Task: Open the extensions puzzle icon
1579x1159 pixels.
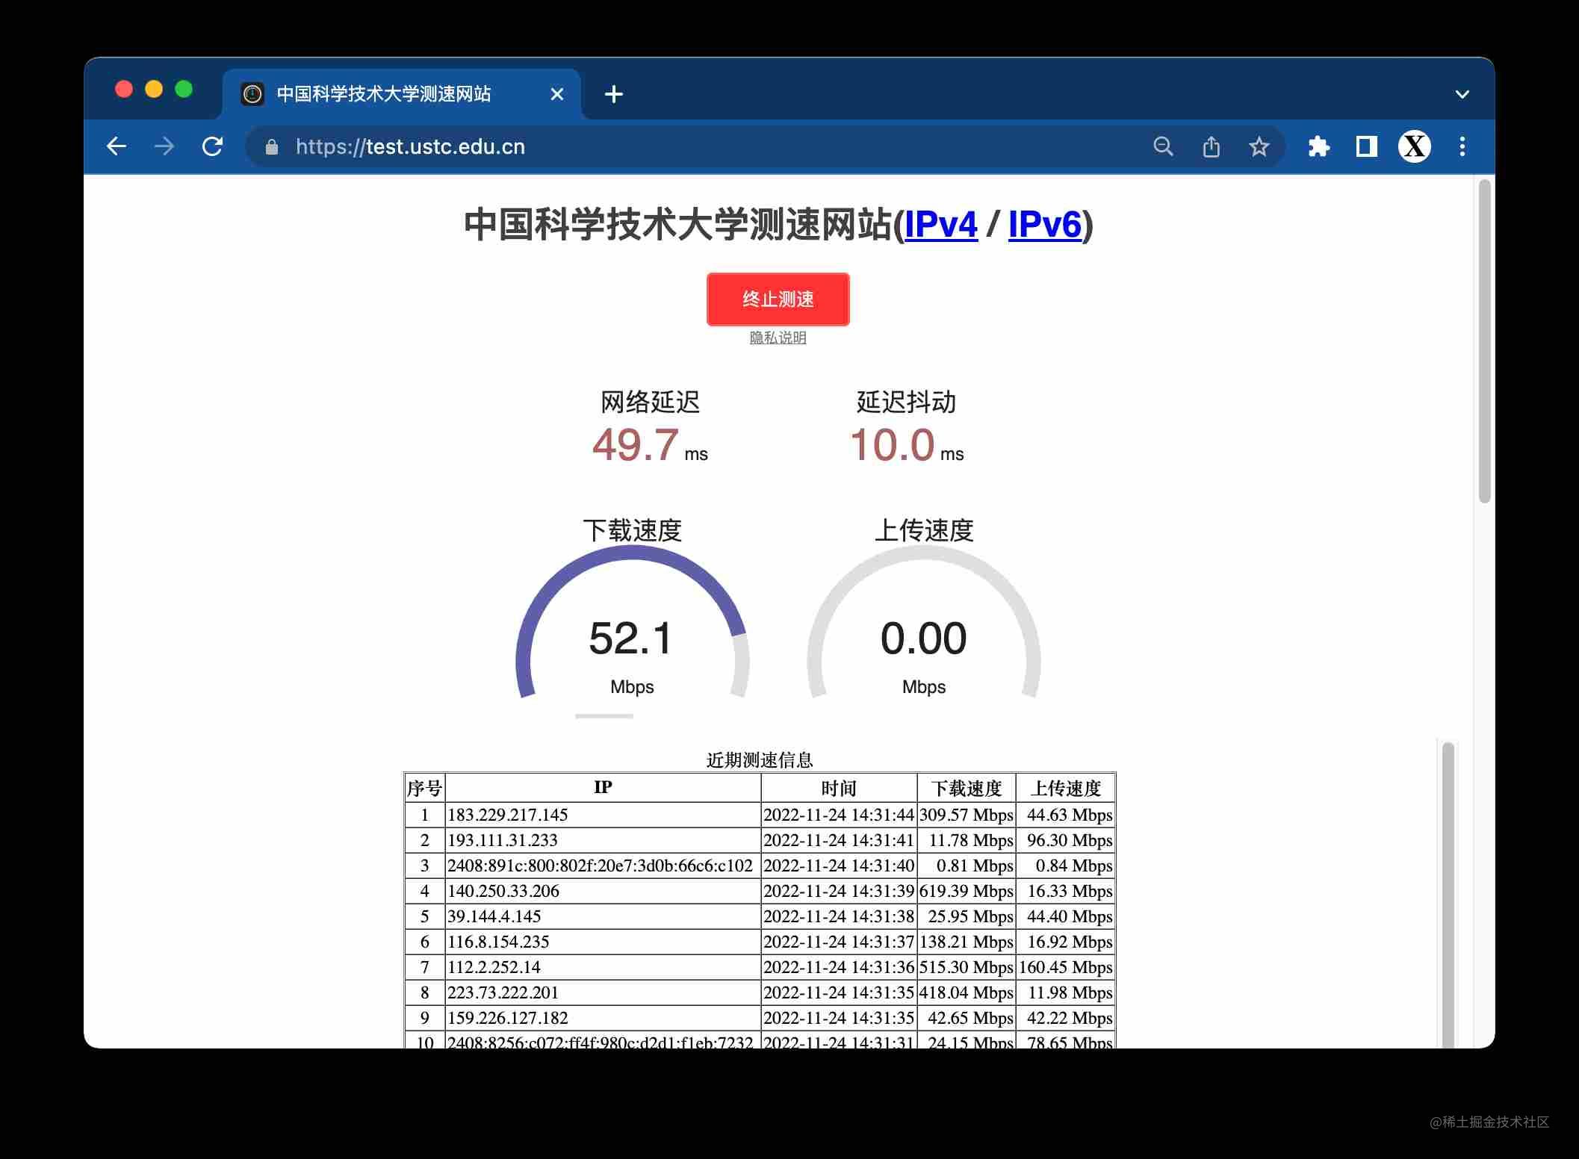Action: click(1319, 146)
